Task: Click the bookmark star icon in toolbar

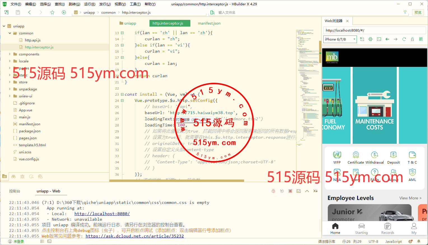Action: coord(52,12)
